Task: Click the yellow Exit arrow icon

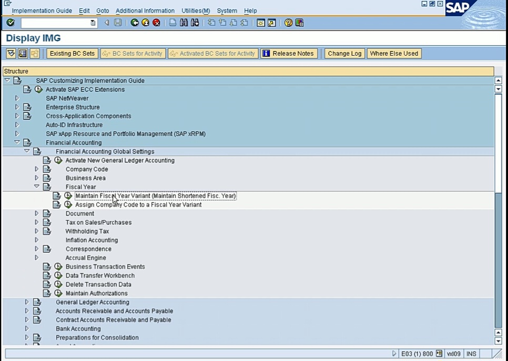Action: (x=146, y=23)
